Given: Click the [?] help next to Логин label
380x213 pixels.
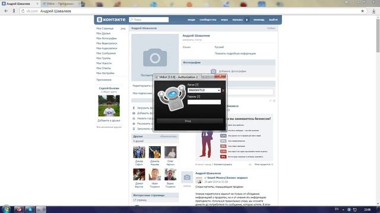Looking at the screenshot, I should [x=197, y=85].
